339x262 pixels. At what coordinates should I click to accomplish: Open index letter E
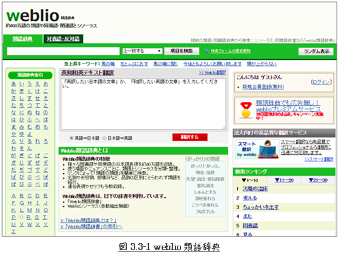pyautogui.click(x=45, y=196)
